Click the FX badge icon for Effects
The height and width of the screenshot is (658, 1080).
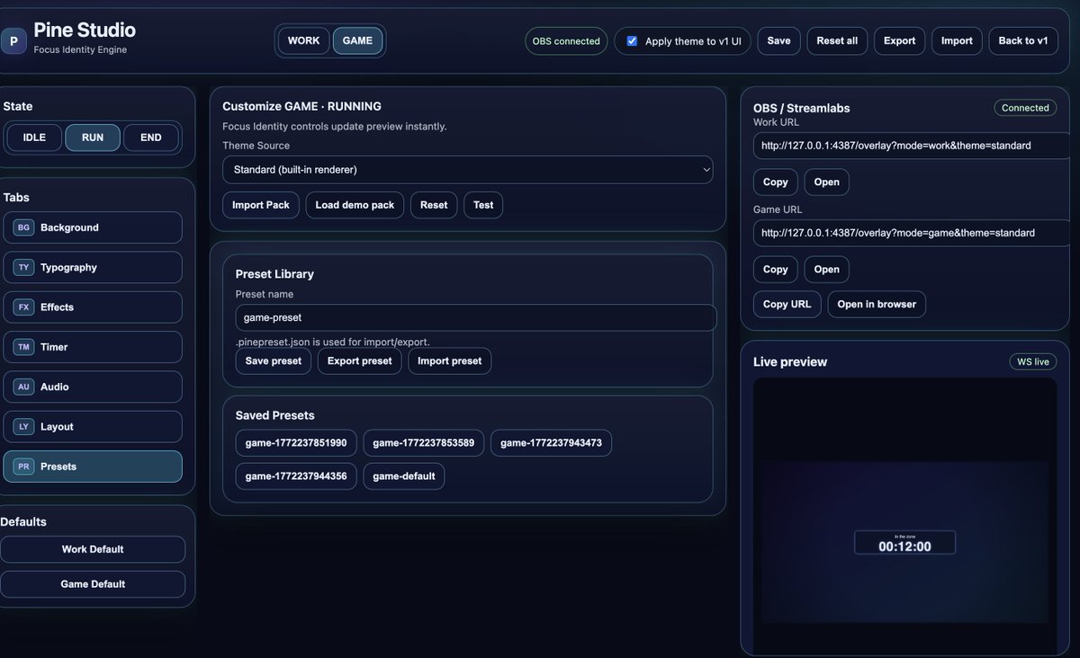(x=24, y=307)
